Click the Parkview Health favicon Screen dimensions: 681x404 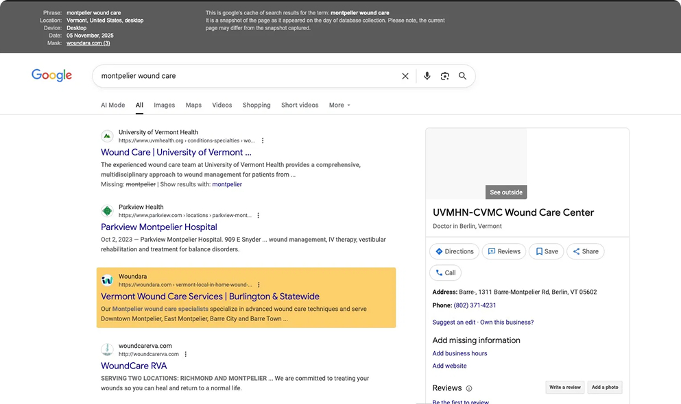(107, 211)
